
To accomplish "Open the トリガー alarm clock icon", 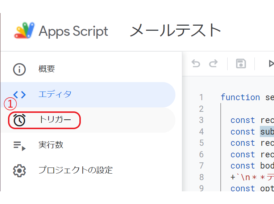I will click(x=20, y=120).
